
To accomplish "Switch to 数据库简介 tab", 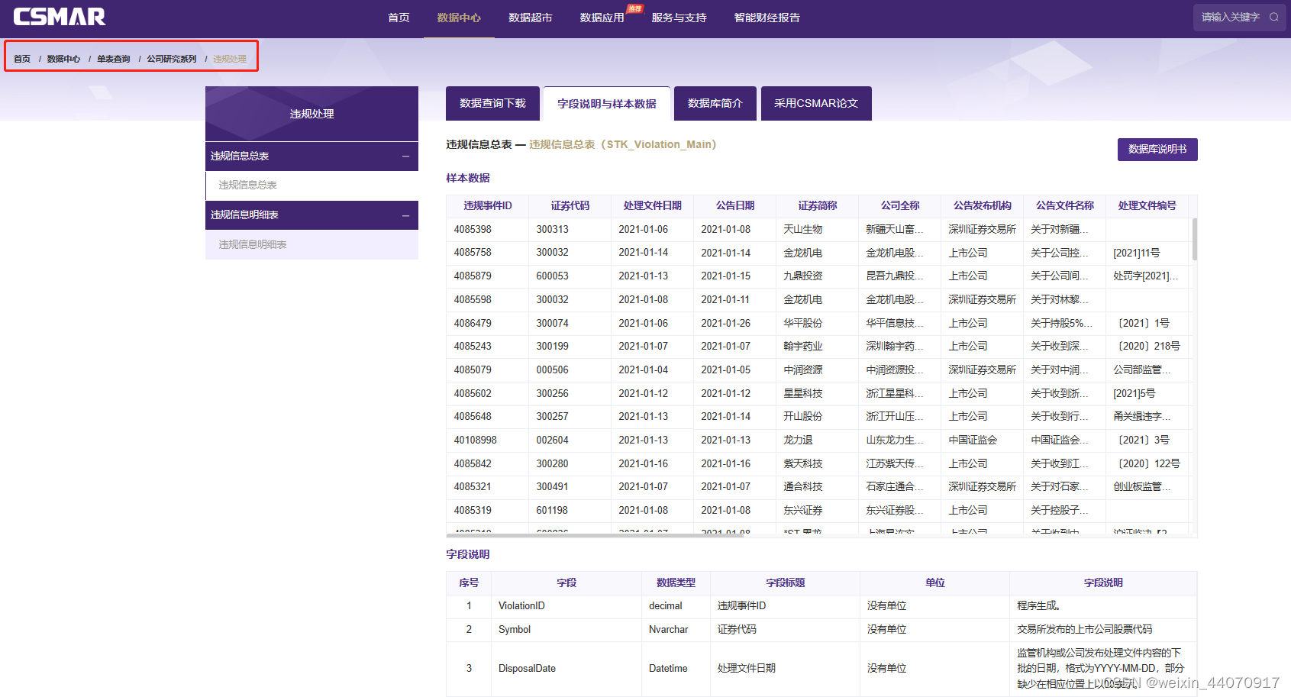I will click(x=715, y=103).
